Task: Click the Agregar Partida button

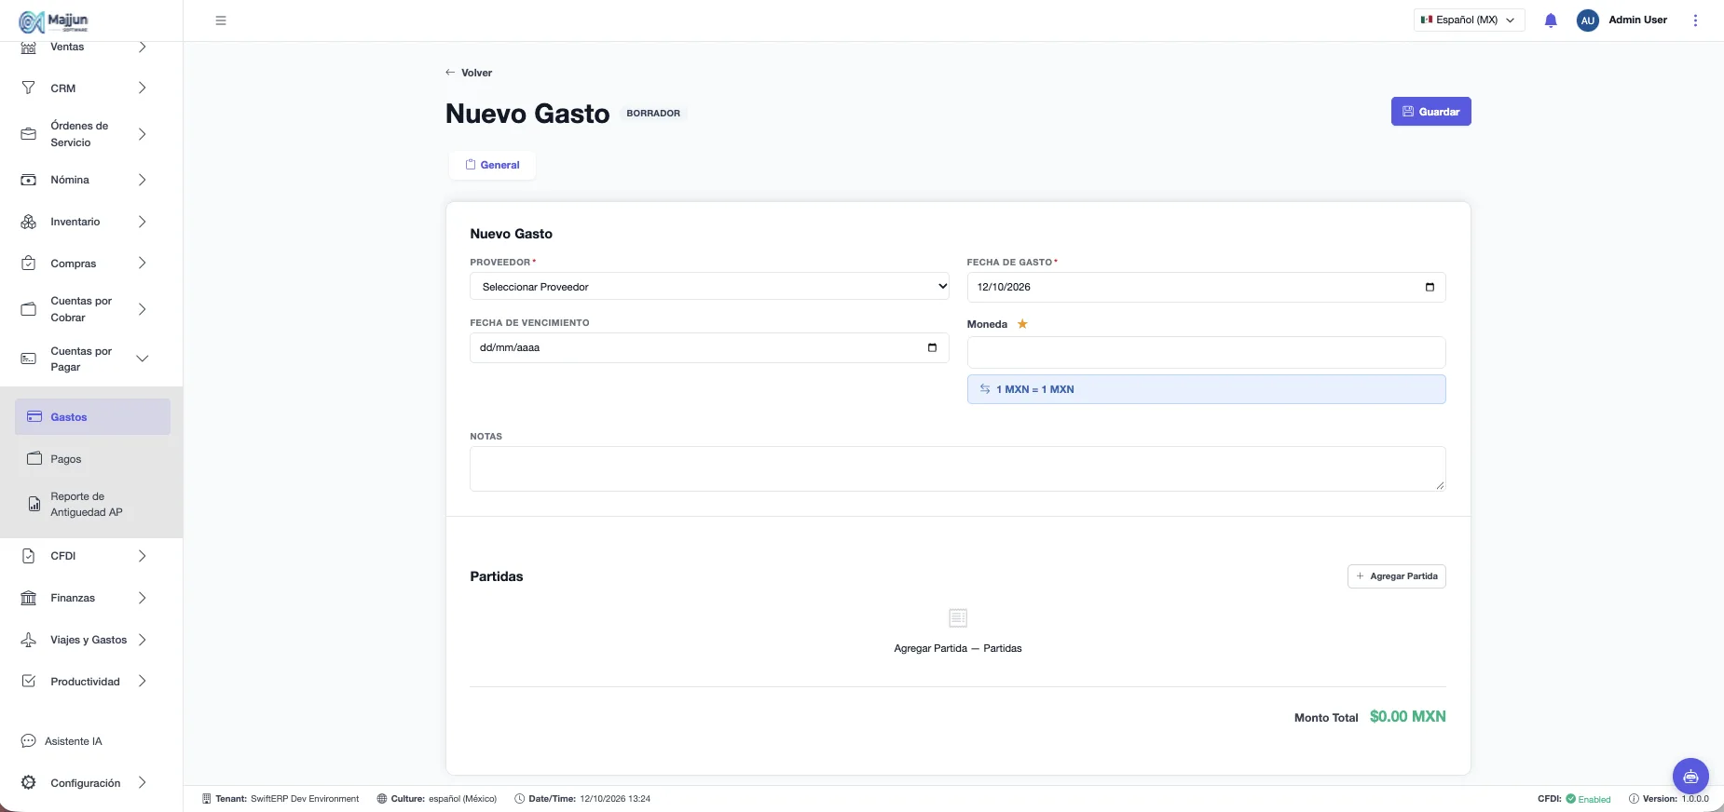Action: pos(1396,576)
